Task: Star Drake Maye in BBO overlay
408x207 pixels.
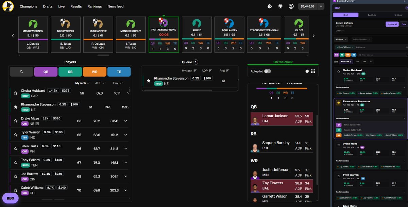Action: click(338, 145)
